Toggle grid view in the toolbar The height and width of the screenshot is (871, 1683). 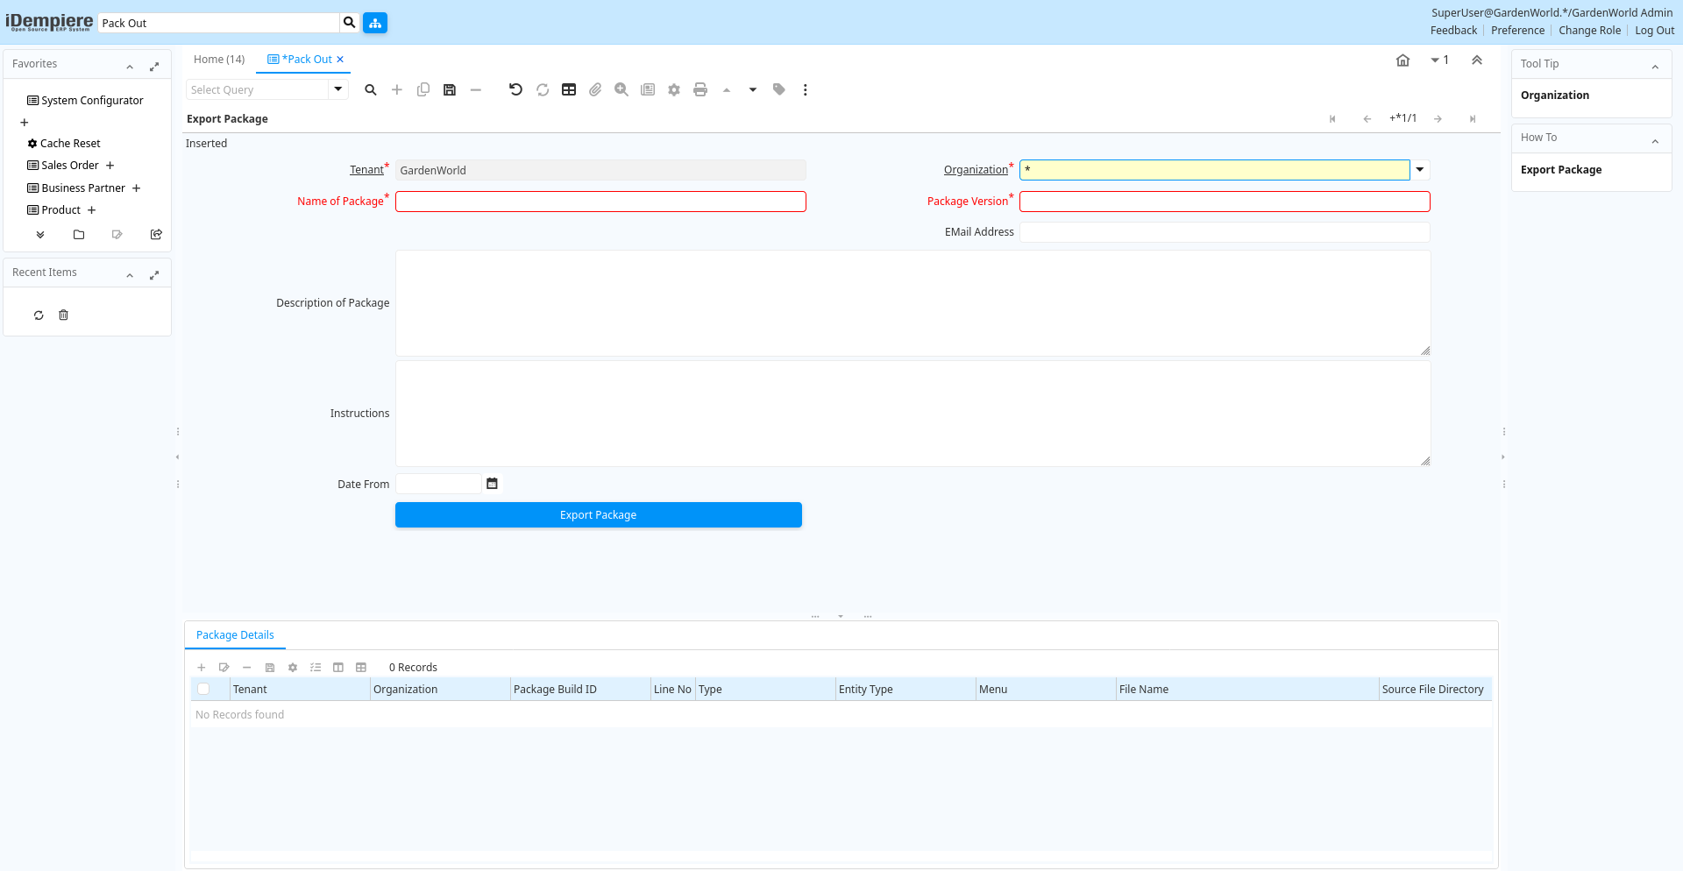tap(569, 89)
